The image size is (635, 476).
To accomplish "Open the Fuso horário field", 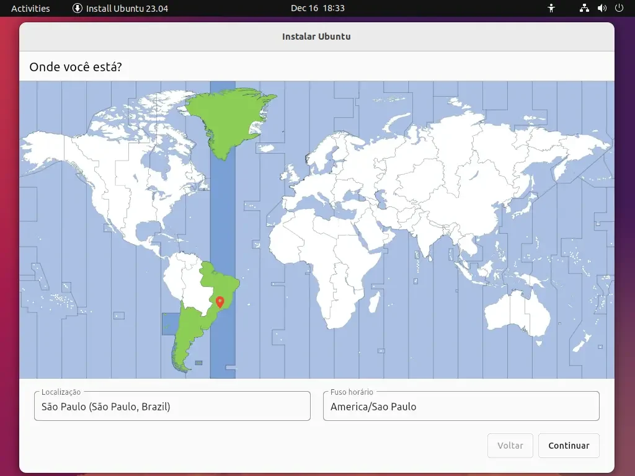I will pos(461,406).
